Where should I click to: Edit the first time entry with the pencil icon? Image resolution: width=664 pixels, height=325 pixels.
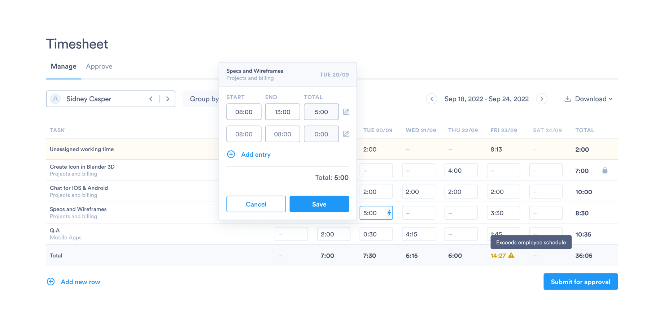[346, 112]
